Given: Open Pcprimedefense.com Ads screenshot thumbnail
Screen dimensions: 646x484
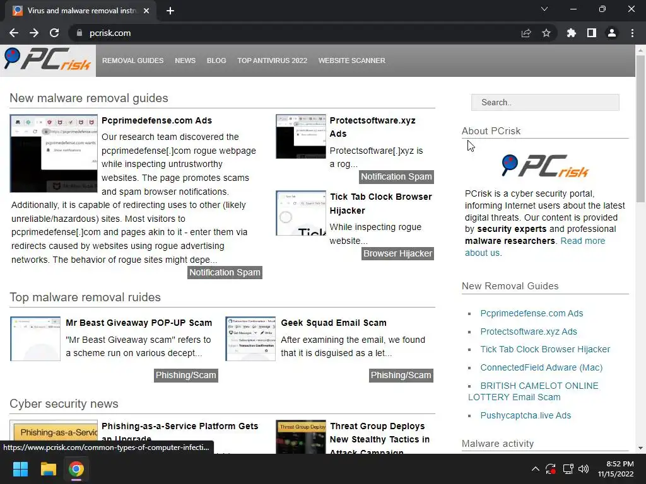Looking at the screenshot, I should pos(54,153).
